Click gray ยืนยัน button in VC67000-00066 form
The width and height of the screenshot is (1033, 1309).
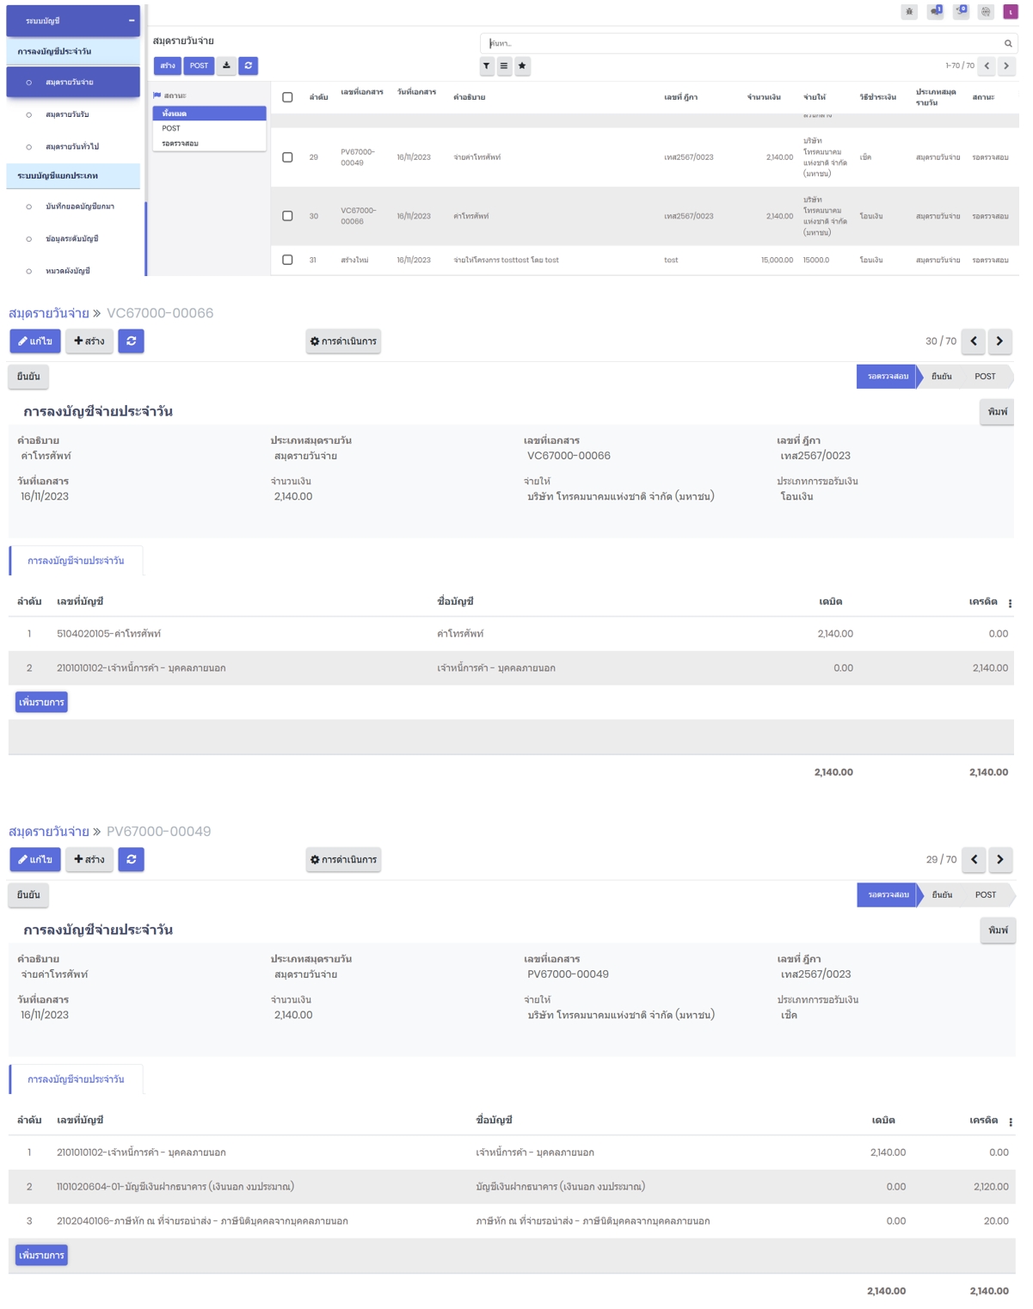point(28,377)
